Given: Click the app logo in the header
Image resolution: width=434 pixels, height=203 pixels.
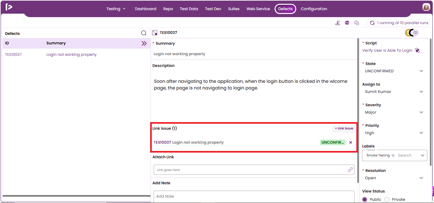Looking at the screenshot, I should (x=9, y=7).
